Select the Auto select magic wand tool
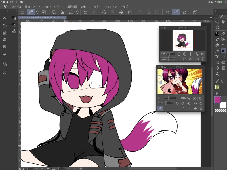This screenshot has height=170, width=227. (217, 51)
